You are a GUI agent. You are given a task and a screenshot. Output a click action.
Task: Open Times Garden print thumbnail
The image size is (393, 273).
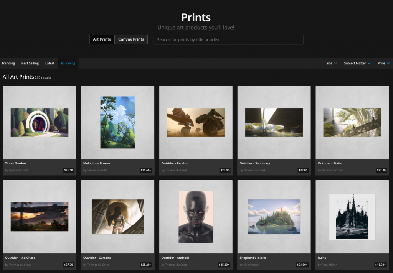click(x=40, y=122)
